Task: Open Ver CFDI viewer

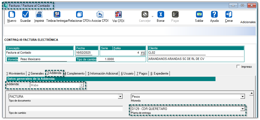Action: tap(118, 14)
